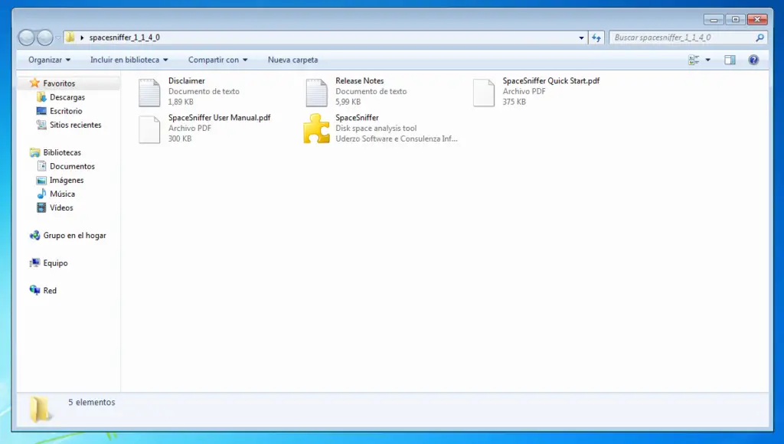This screenshot has height=444, width=784.
Task: Click the '5 elementos' status text
Action: (92, 402)
